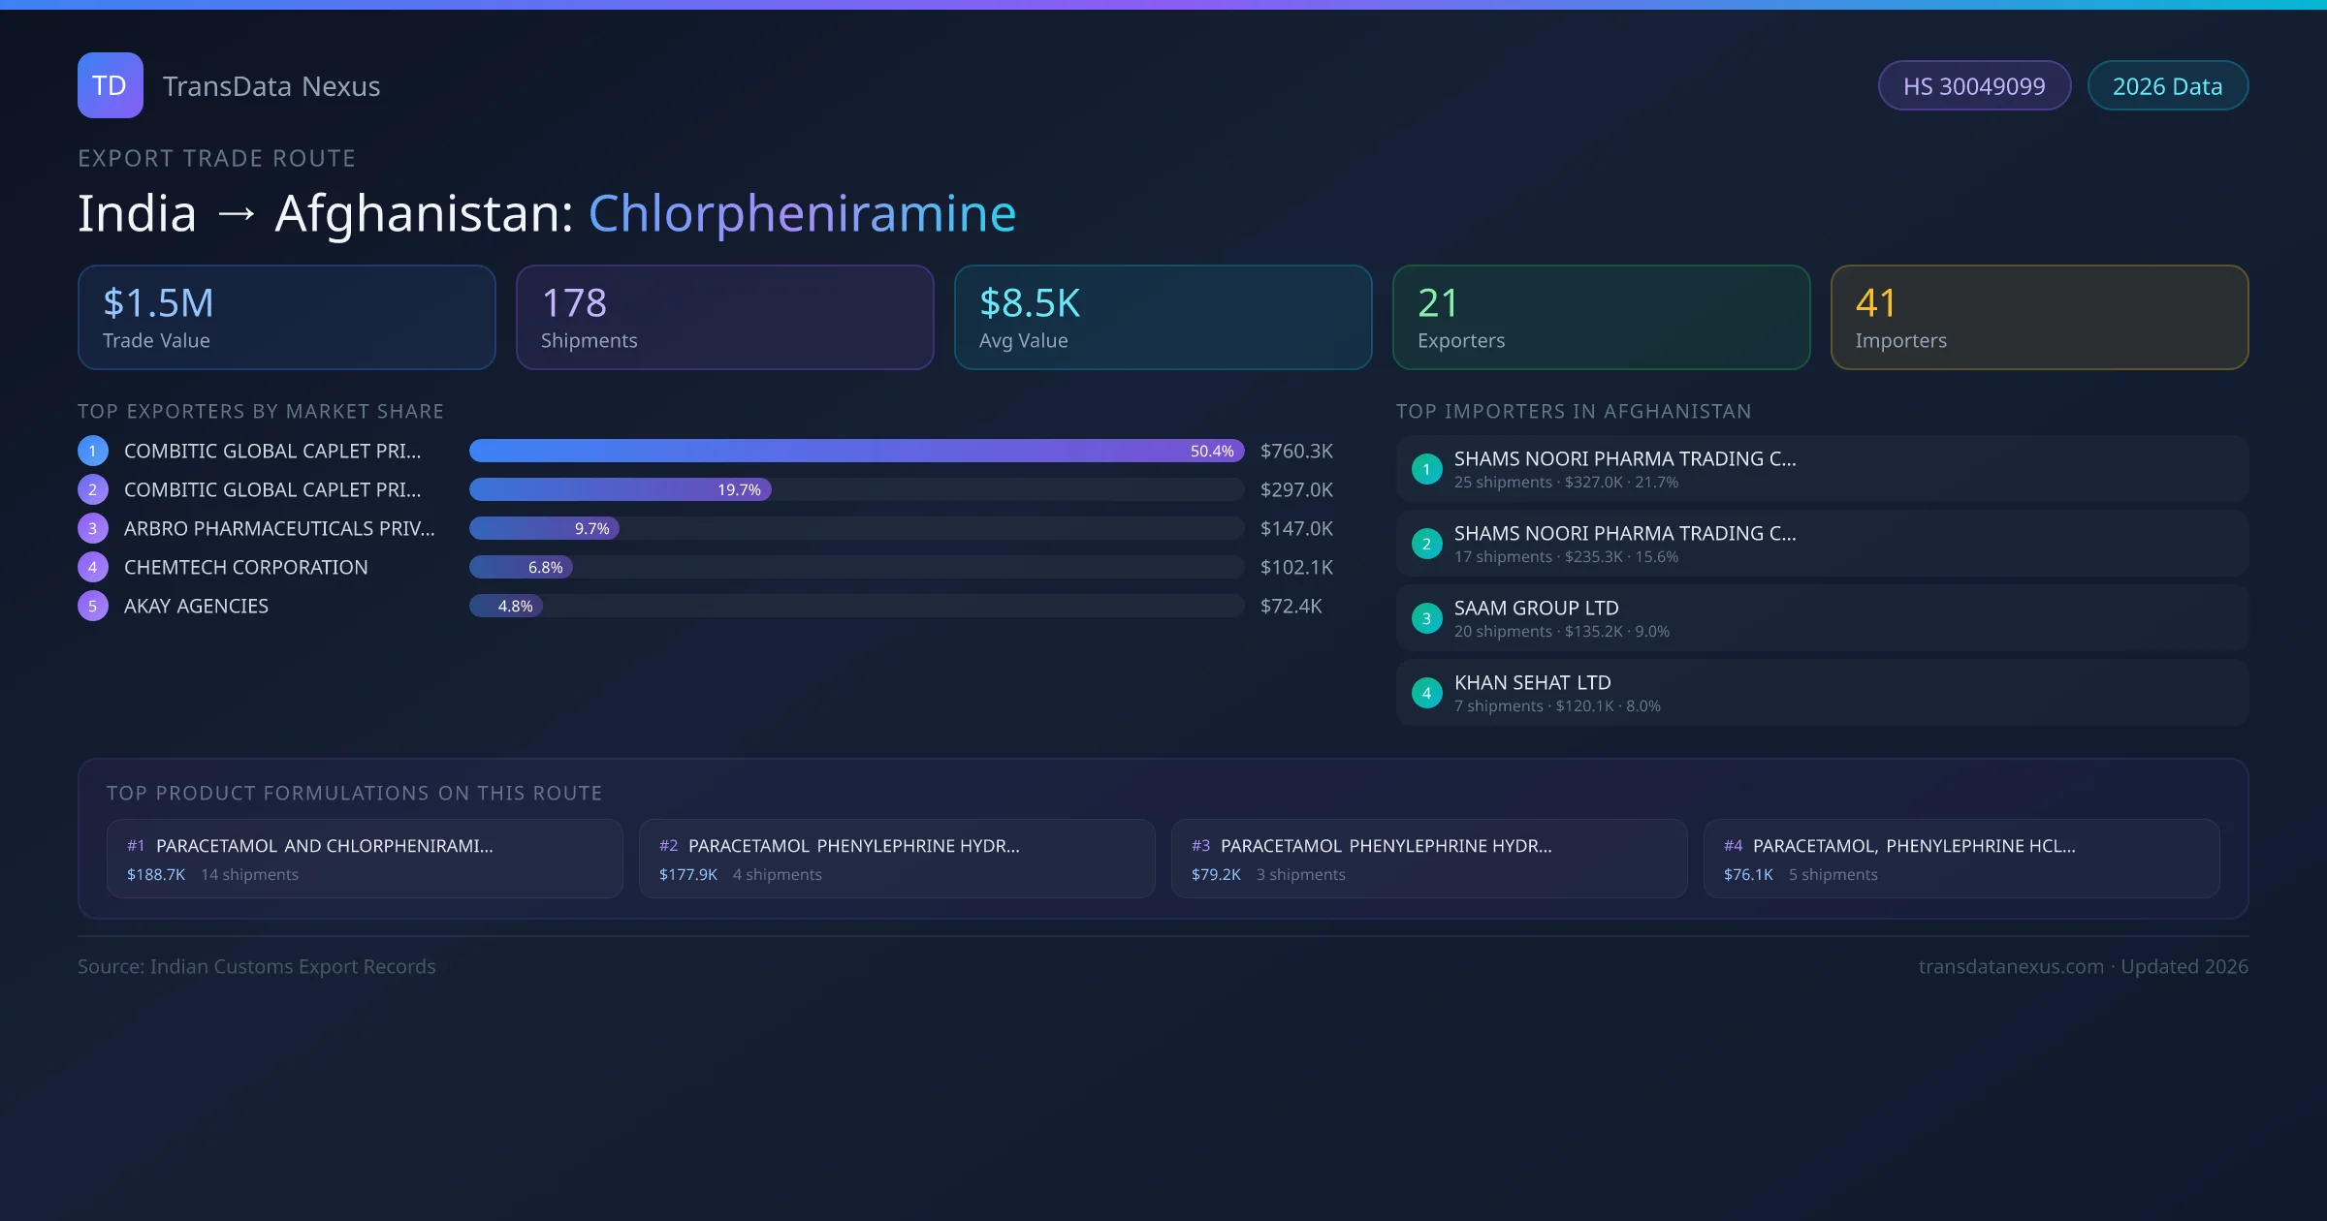This screenshot has width=2327, height=1221.
Task: Click the rank 4 badge beside Chemtech Corporation
Action: pos(92,567)
